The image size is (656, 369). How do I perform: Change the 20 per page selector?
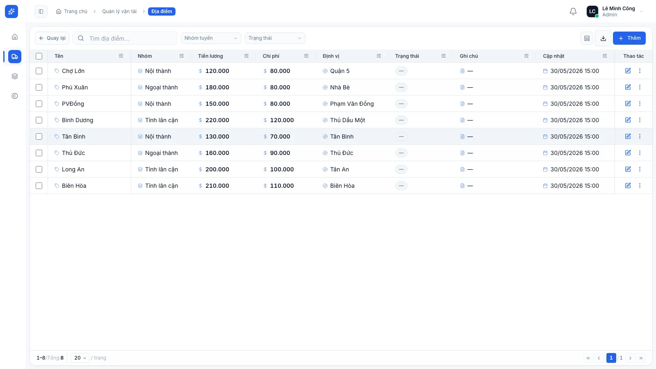[80, 358]
